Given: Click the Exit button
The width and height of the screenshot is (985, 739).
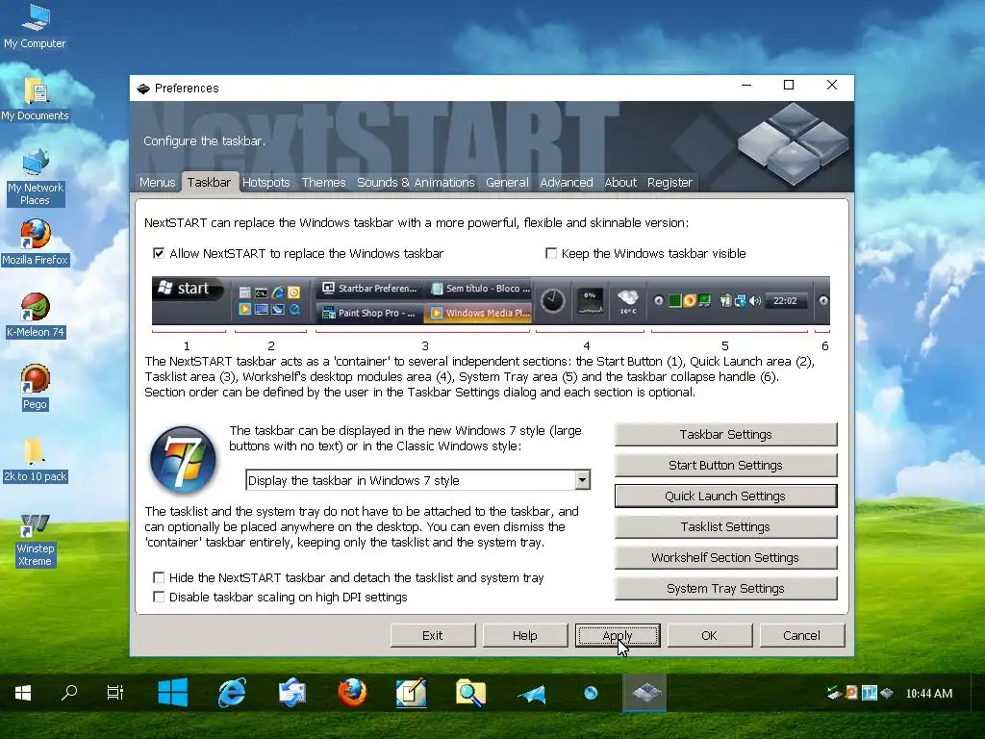Looking at the screenshot, I should (x=433, y=635).
